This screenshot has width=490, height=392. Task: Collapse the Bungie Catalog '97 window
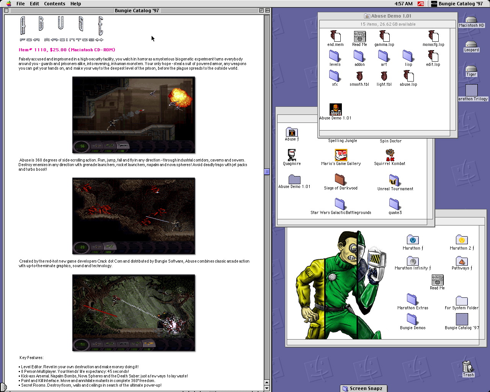click(268, 10)
